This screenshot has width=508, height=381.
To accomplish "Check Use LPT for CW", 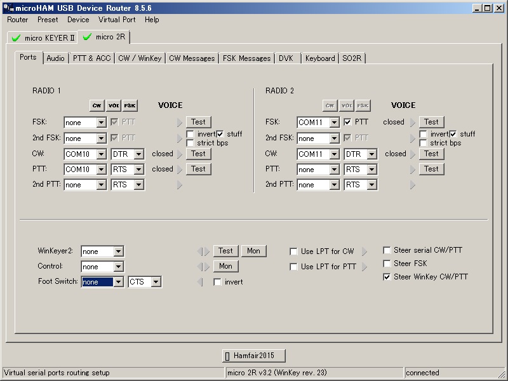I will pos(293,251).
